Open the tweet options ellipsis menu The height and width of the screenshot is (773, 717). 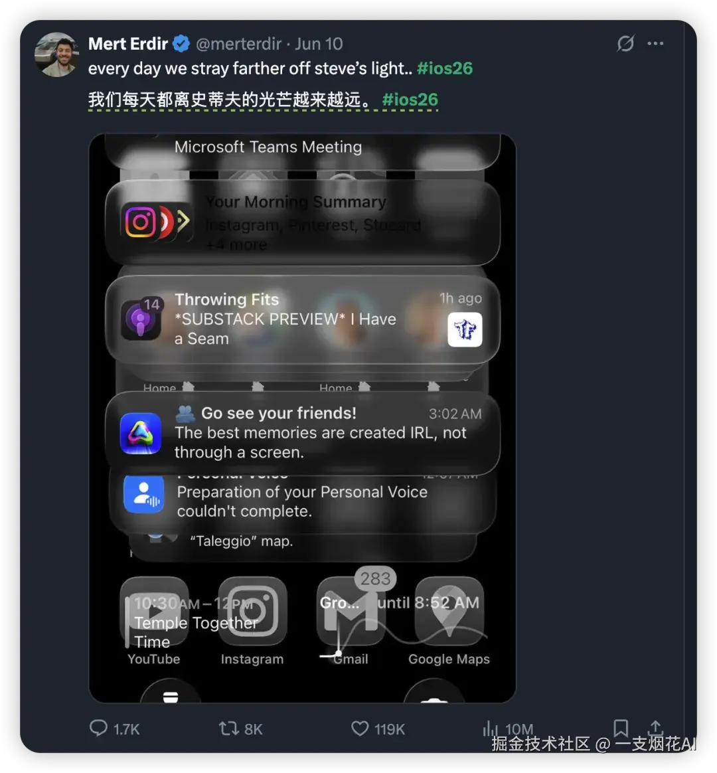656,43
